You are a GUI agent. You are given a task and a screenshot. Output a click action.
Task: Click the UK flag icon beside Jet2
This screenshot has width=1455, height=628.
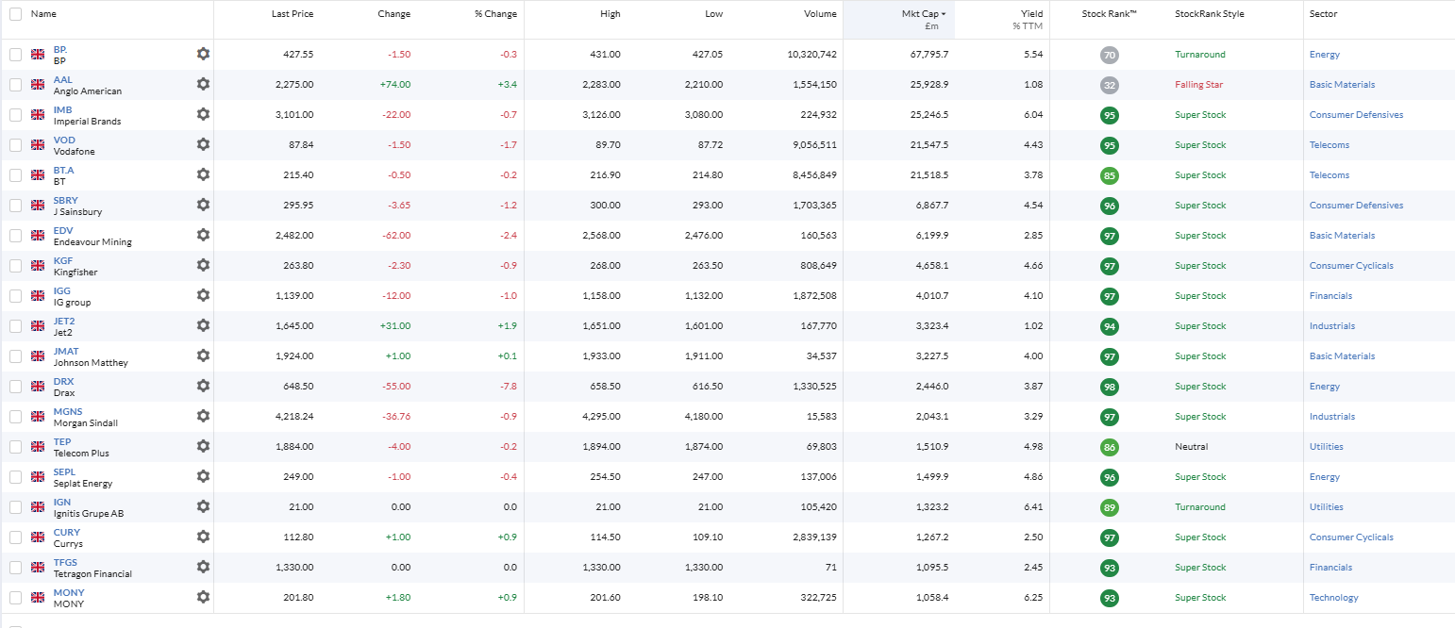click(x=38, y=326)
